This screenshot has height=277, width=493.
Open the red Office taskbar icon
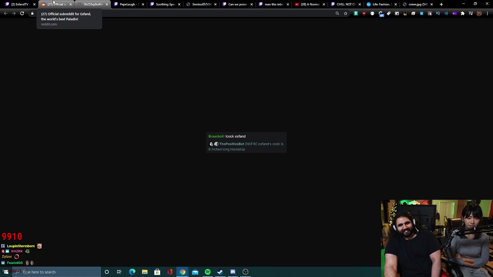170,272
